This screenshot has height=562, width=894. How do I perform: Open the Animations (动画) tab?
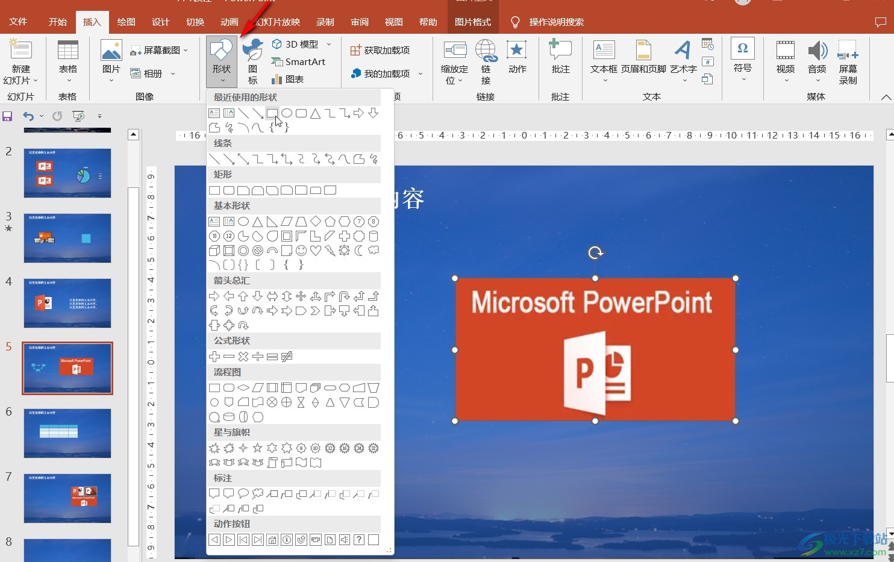point(229,22)
